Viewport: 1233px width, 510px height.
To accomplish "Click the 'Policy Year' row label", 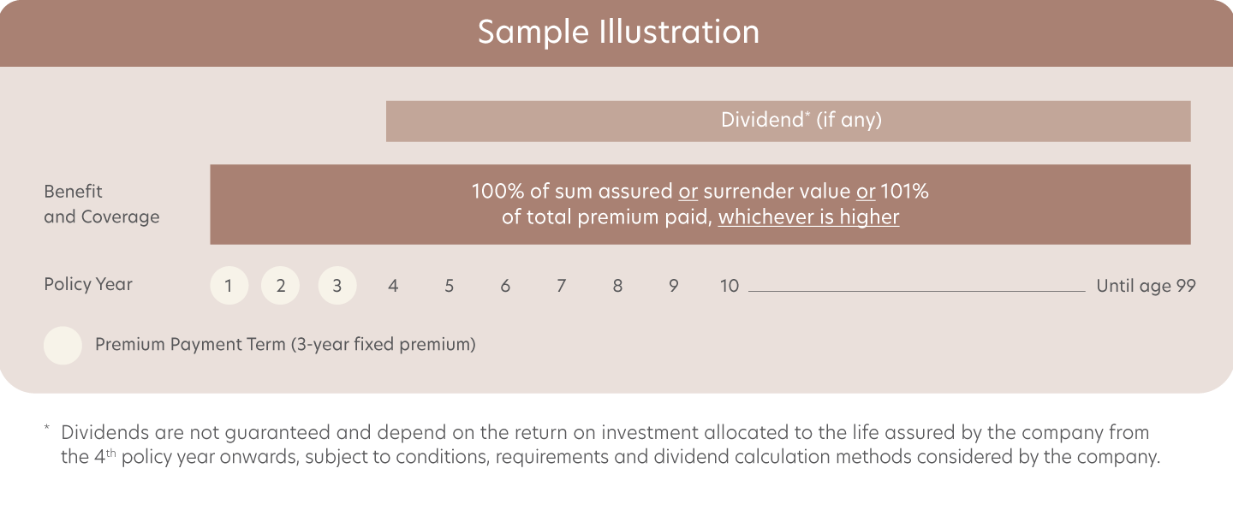I will (x=88, y=284).
